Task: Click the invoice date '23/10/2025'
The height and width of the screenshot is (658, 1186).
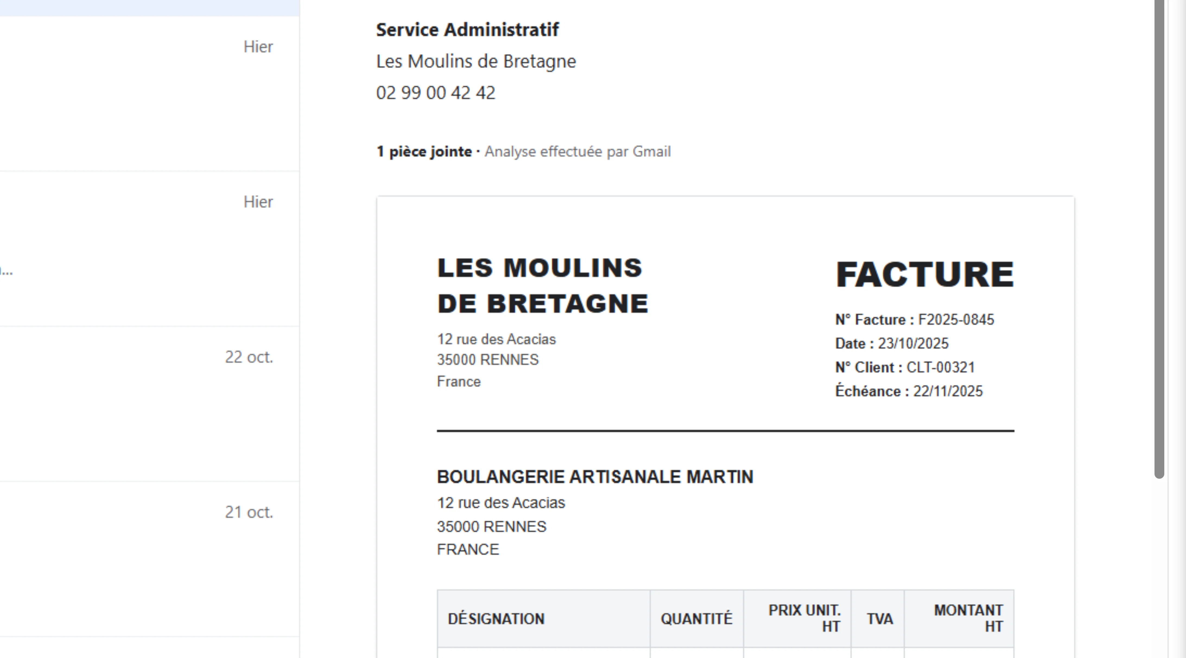Action: (913, 344)
